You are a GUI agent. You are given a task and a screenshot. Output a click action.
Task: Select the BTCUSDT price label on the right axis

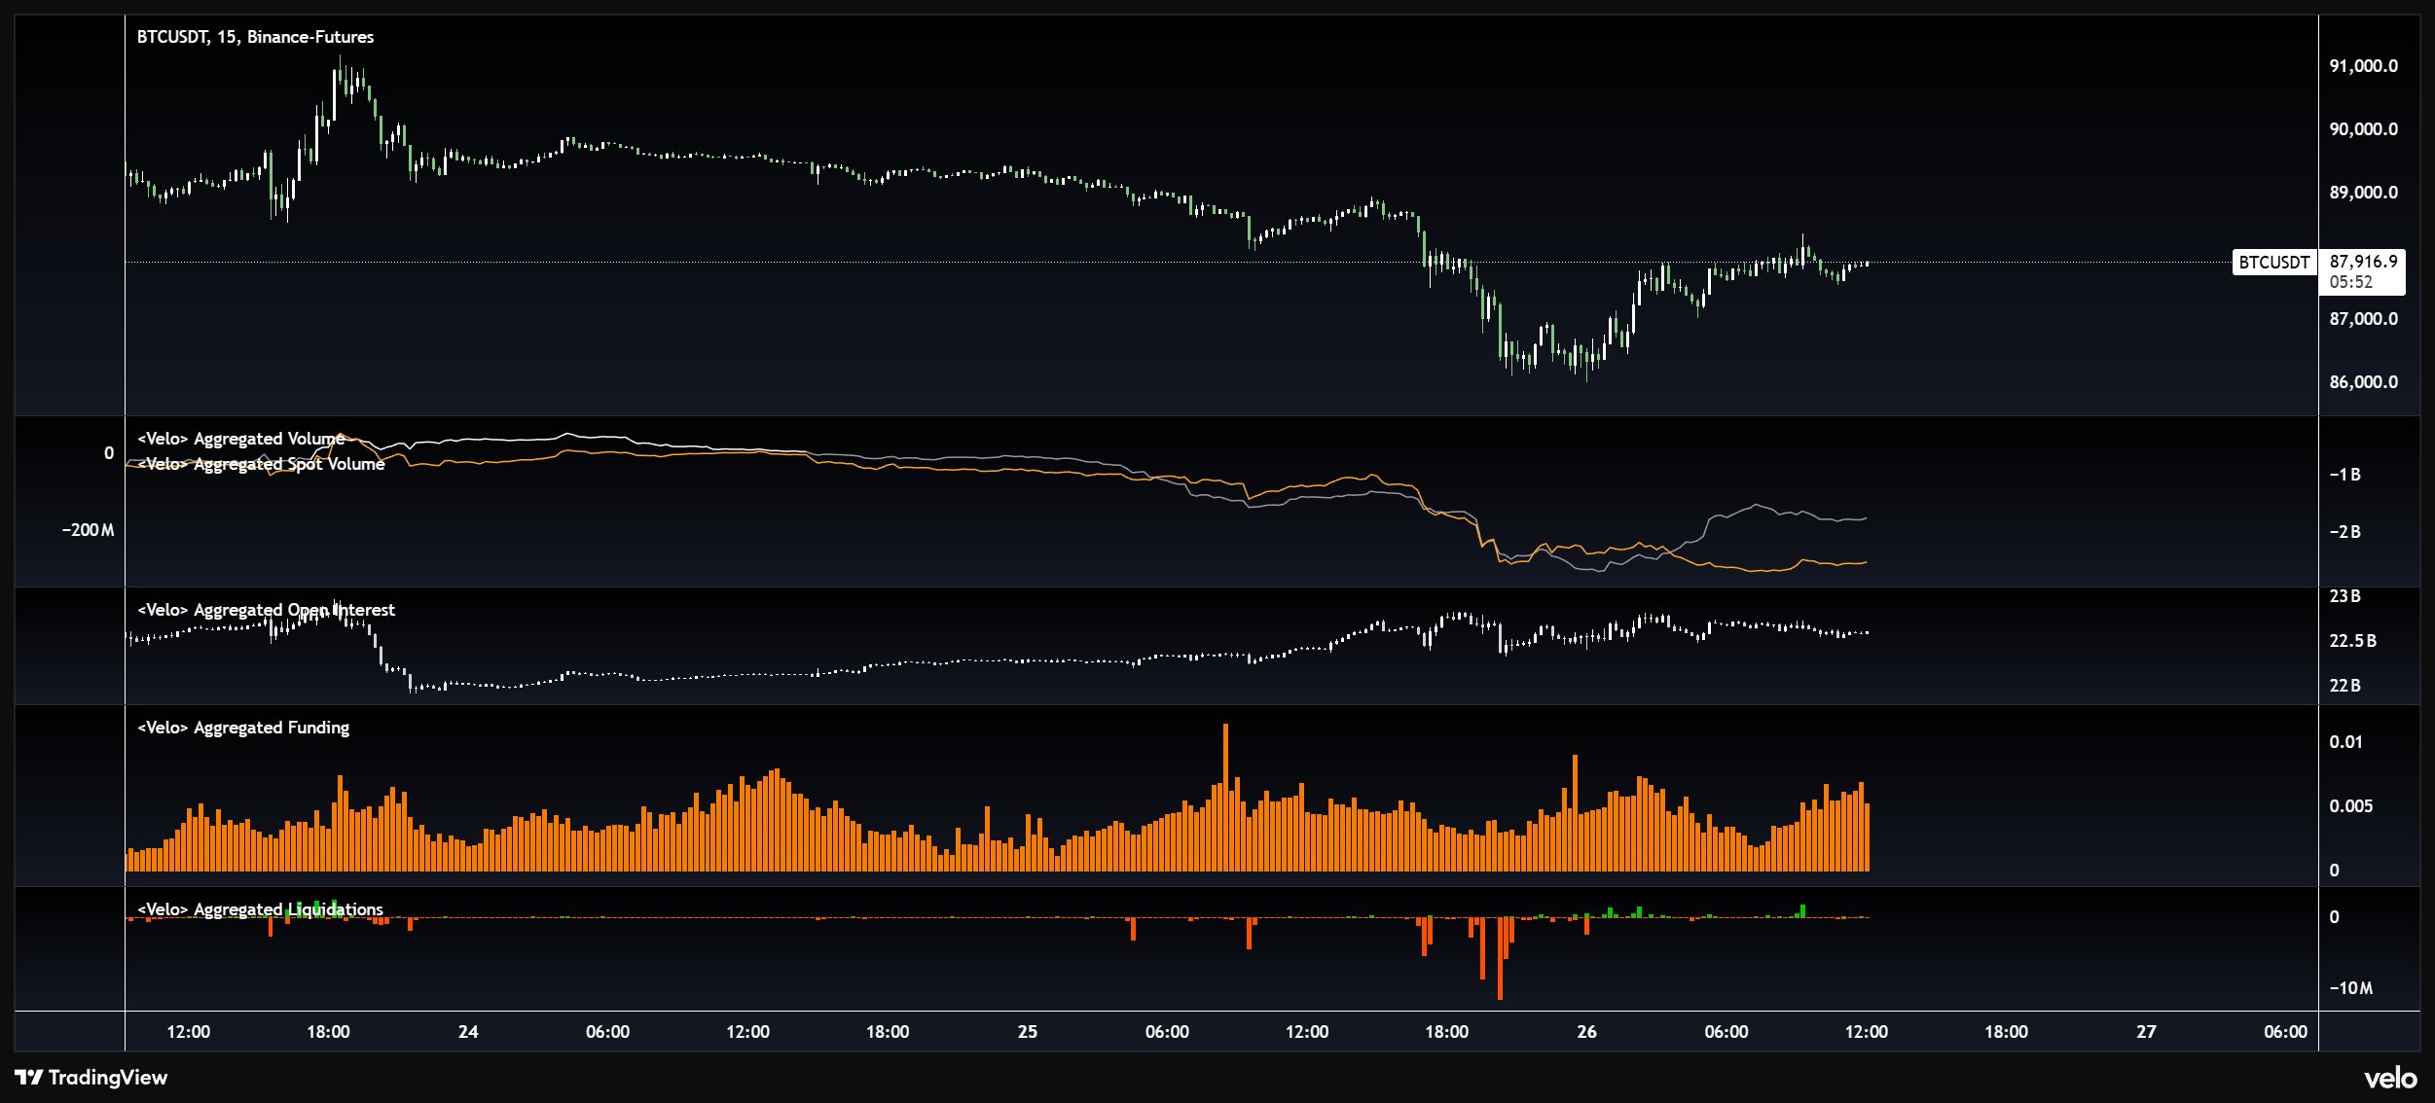point(2272,262)
